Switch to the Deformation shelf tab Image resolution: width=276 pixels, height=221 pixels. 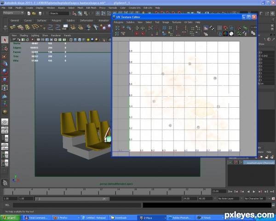pyautogui.click(x=86, y=21)
